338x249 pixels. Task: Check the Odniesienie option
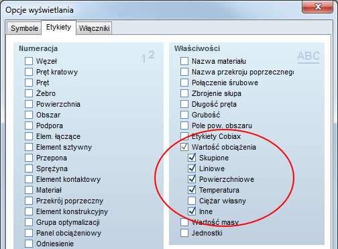pyautogui.click(x=29, y=244)
